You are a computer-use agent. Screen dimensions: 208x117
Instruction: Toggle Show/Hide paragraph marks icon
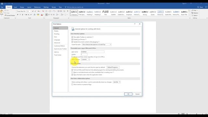(x=68, y=11)
